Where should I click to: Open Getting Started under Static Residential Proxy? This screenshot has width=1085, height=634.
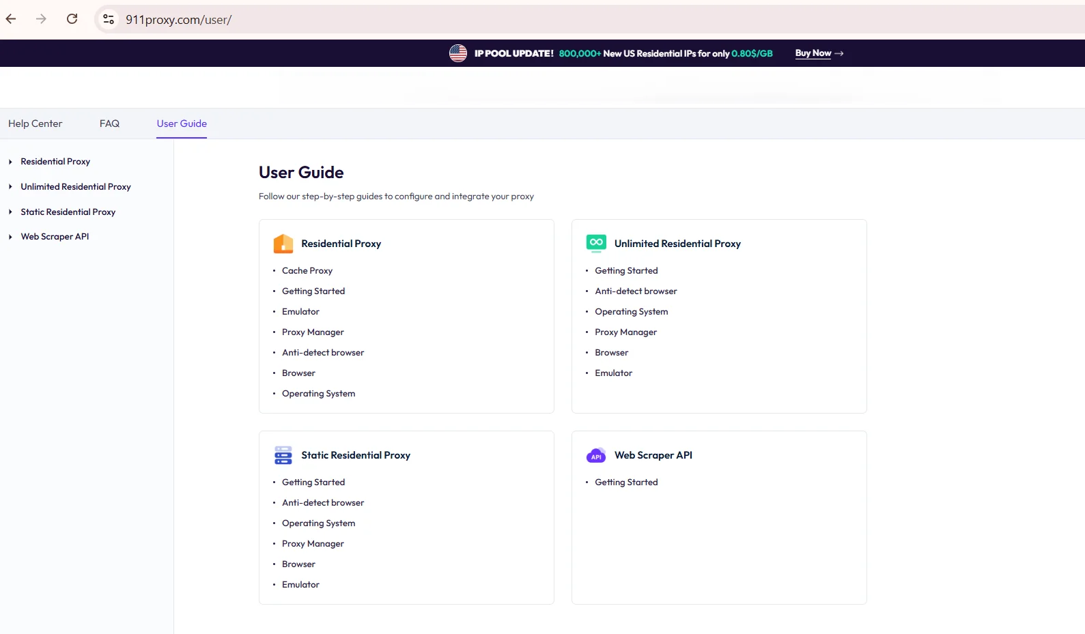pyautogui.click(x=313, y=482)
